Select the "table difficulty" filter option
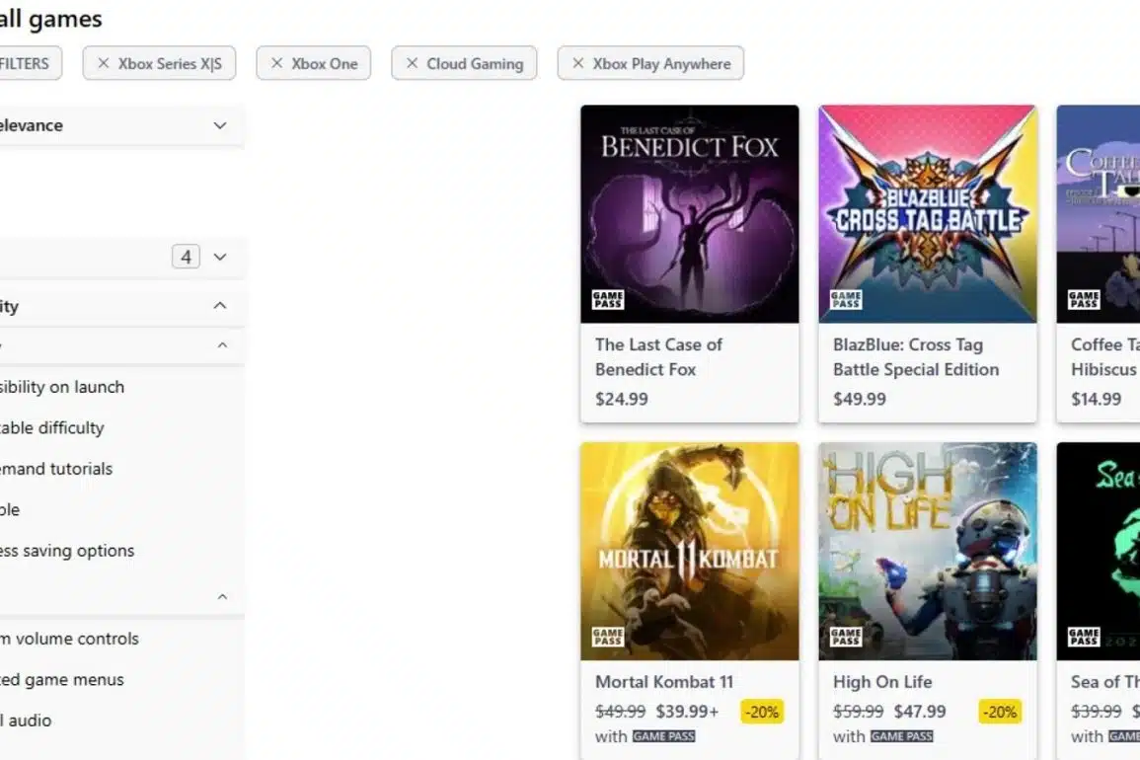The width and height of the screenshot is (1140, 760). click(x=51, y=427)
